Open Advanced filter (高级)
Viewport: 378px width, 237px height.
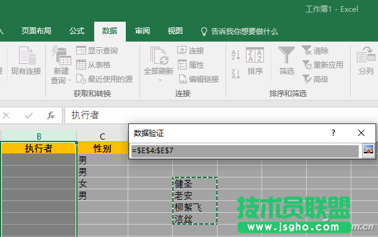[x=315, y=79]
